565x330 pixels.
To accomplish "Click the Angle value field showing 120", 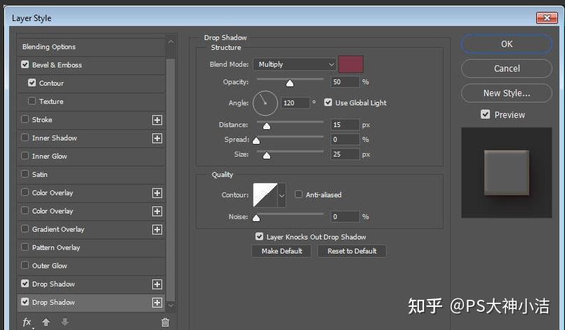I will pyautogui.click(x=295, y=103).
